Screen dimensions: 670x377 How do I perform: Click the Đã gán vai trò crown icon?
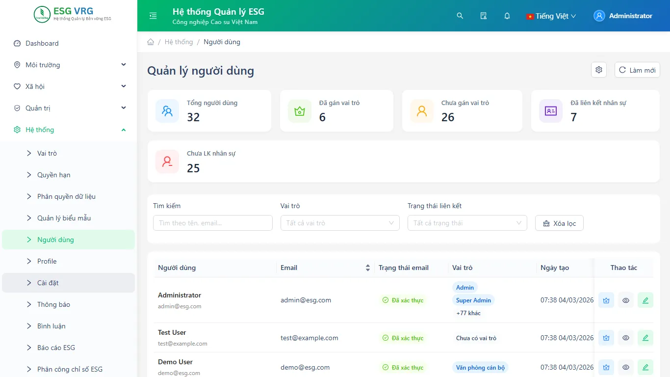click(x=300, y=110)
